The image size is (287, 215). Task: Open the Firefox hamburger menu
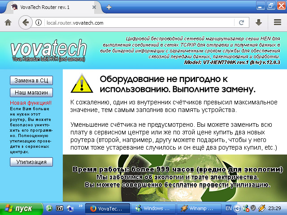click(278, 22)
